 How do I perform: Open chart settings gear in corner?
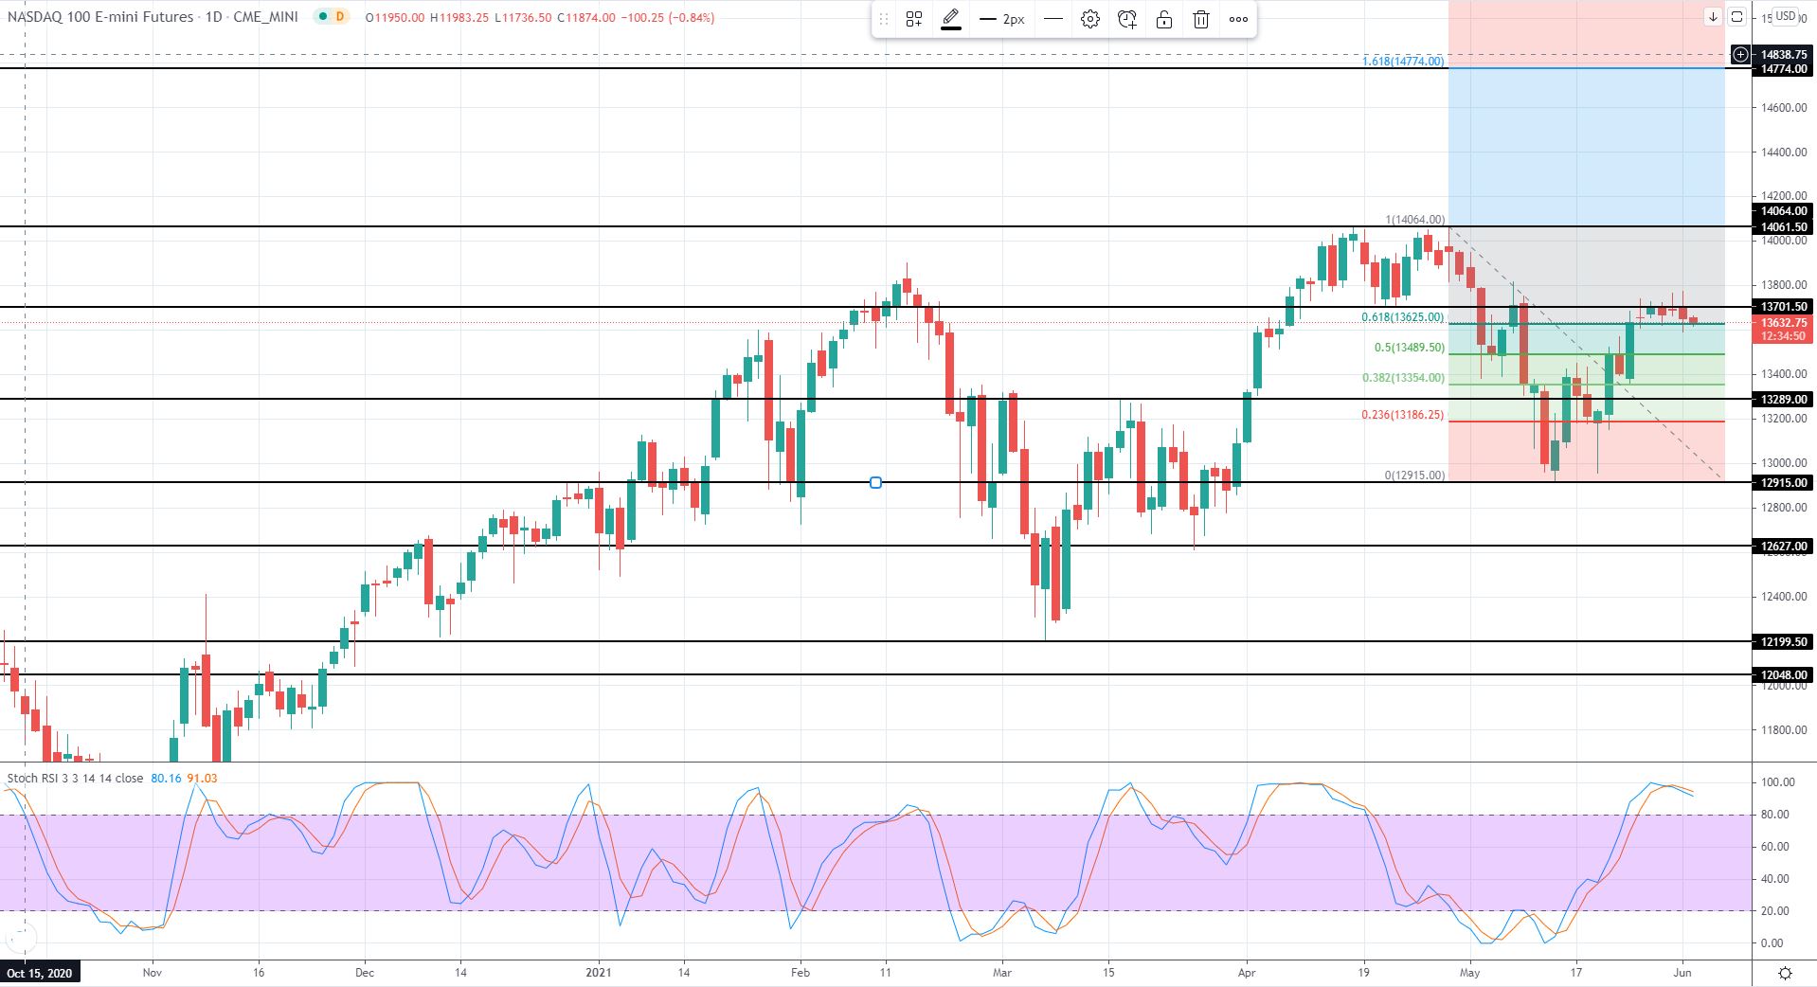pyautogui.click(x=1785, y=973)
